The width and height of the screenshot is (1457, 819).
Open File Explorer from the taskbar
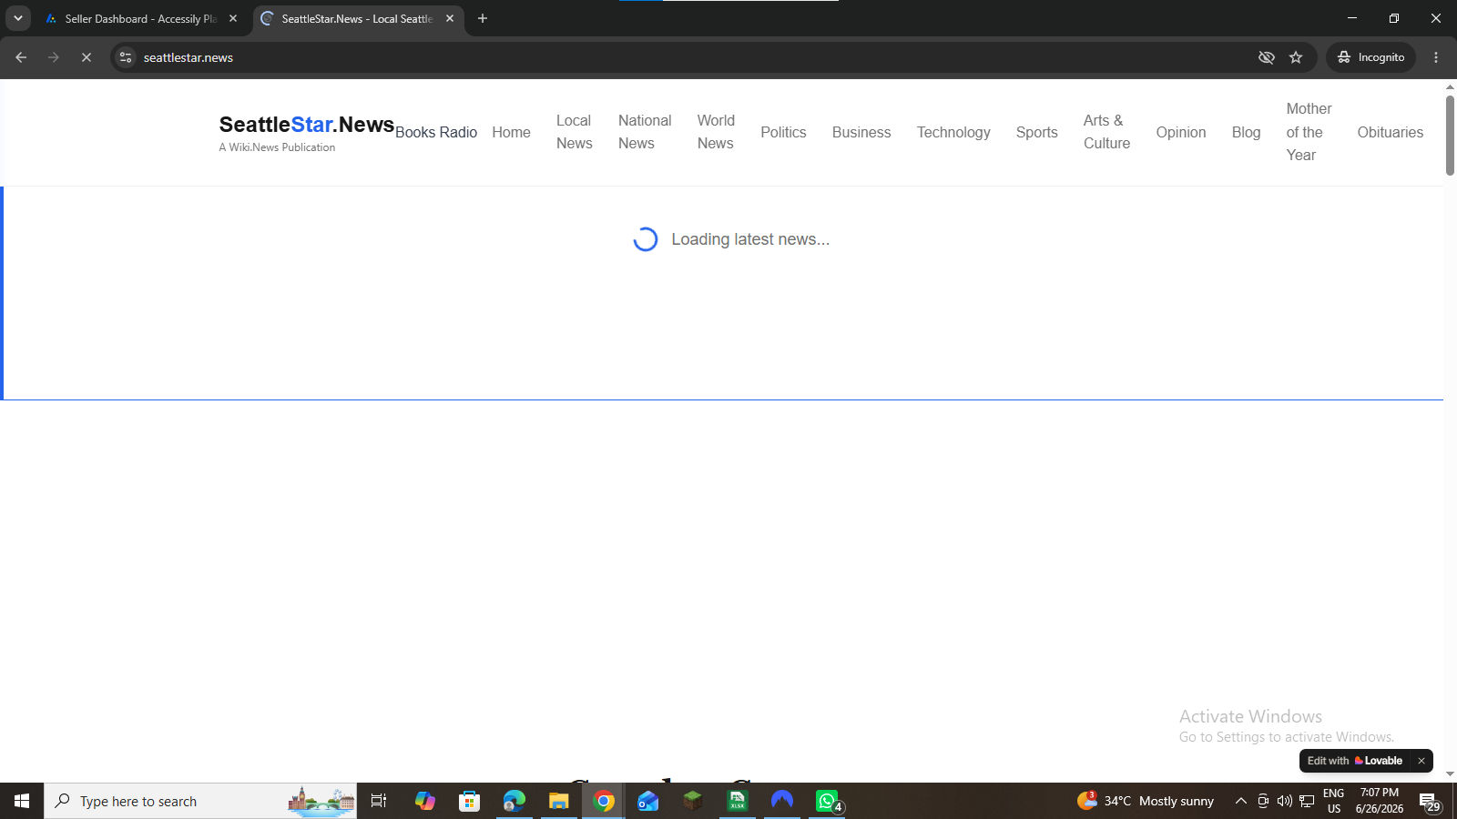(x=558, y=801)
